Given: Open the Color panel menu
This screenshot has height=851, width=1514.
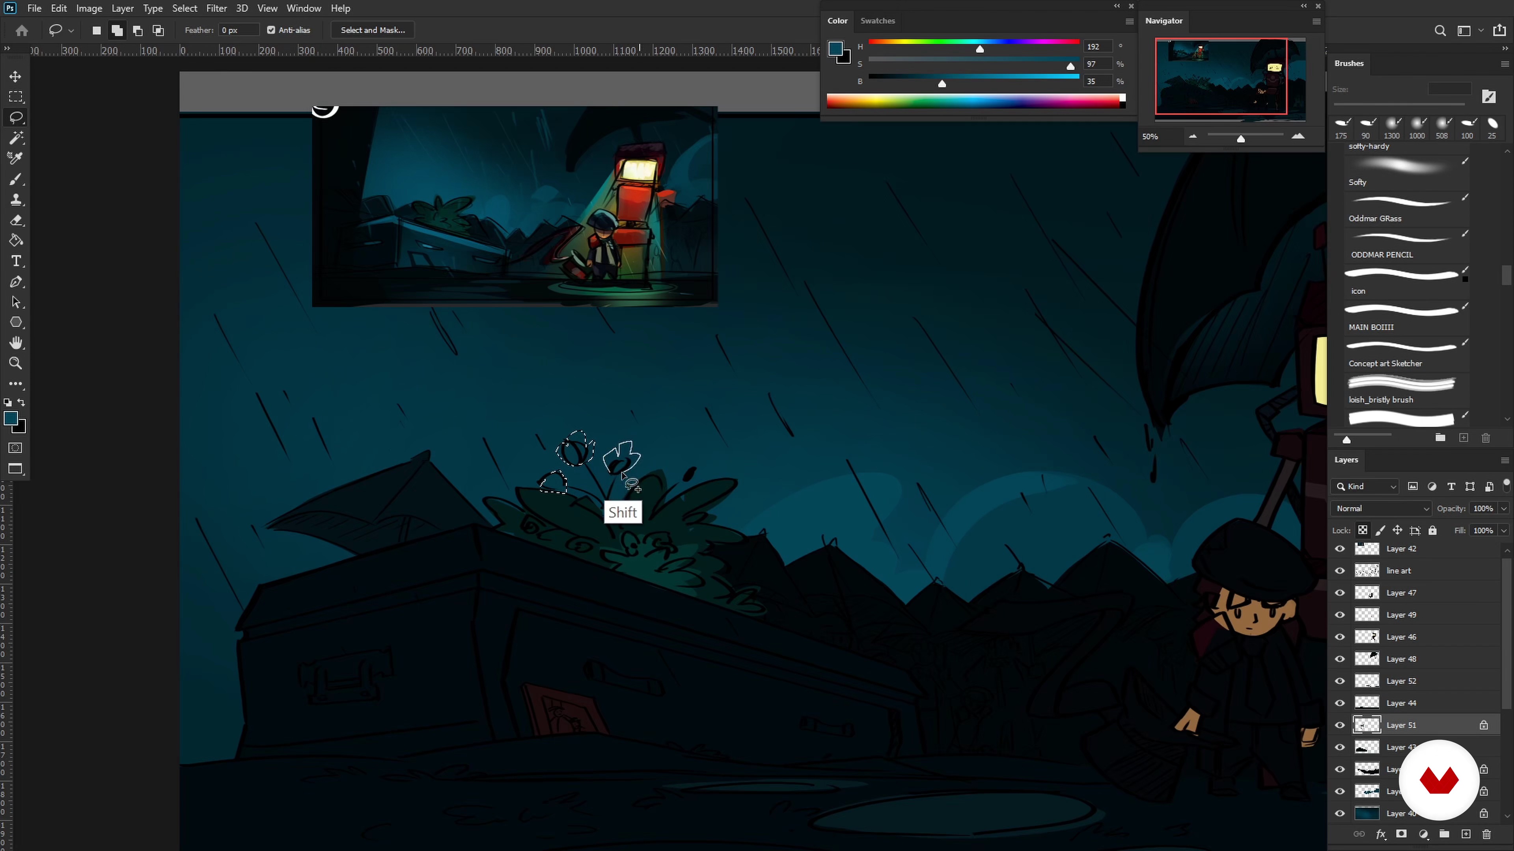Looking at the screenshot, I should (x=1129, y=21).
